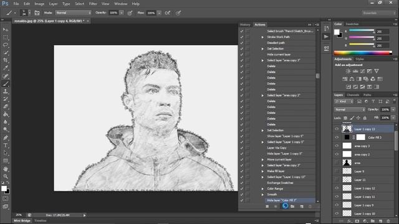Expand Smooth action step
Screen dimensions: 399x224
click(262, 195)
